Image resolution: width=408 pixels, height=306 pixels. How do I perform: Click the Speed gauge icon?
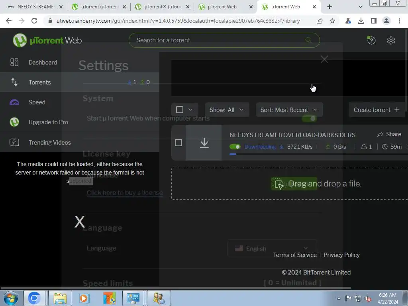point(14,102)
